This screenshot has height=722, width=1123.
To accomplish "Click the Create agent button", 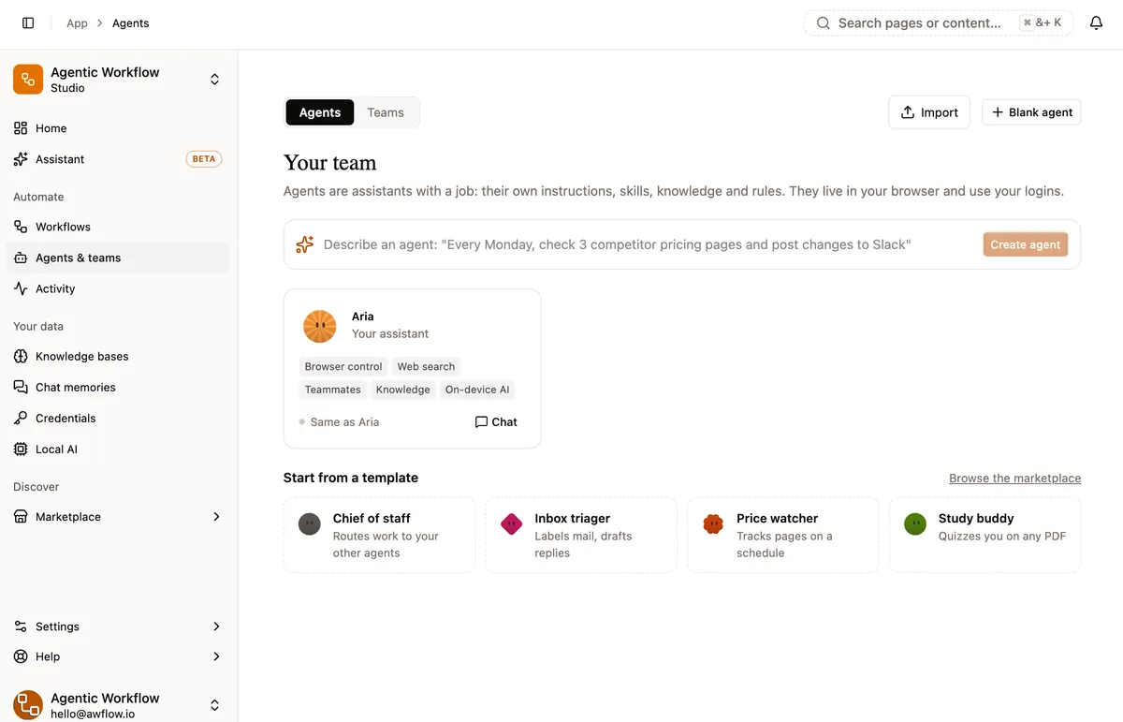I will [1026, 244].
